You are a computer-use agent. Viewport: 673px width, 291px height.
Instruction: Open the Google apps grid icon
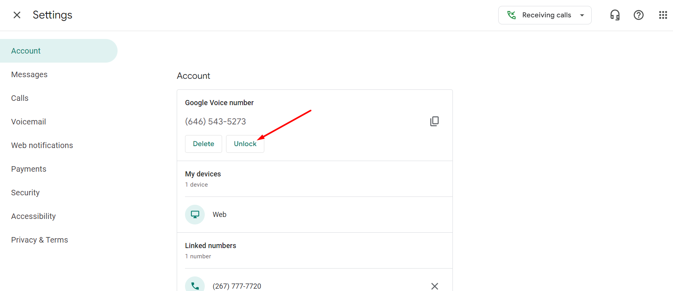[x=663, y=15]
